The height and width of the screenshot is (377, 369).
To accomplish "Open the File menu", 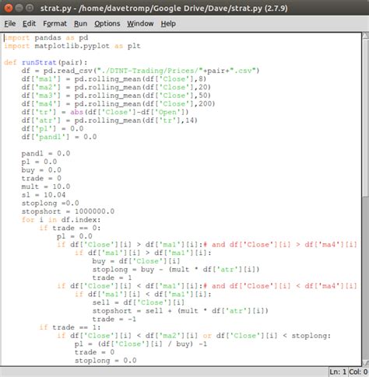I will click(10, 23).
